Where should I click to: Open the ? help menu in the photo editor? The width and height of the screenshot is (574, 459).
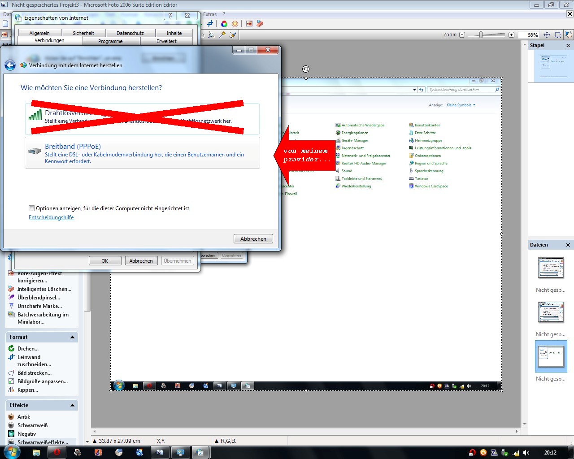coord(224,14)
